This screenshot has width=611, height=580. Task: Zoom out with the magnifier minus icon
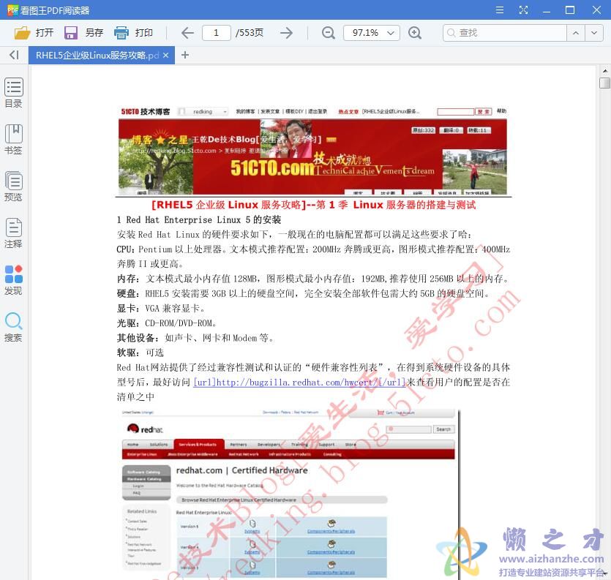[329, 33]
